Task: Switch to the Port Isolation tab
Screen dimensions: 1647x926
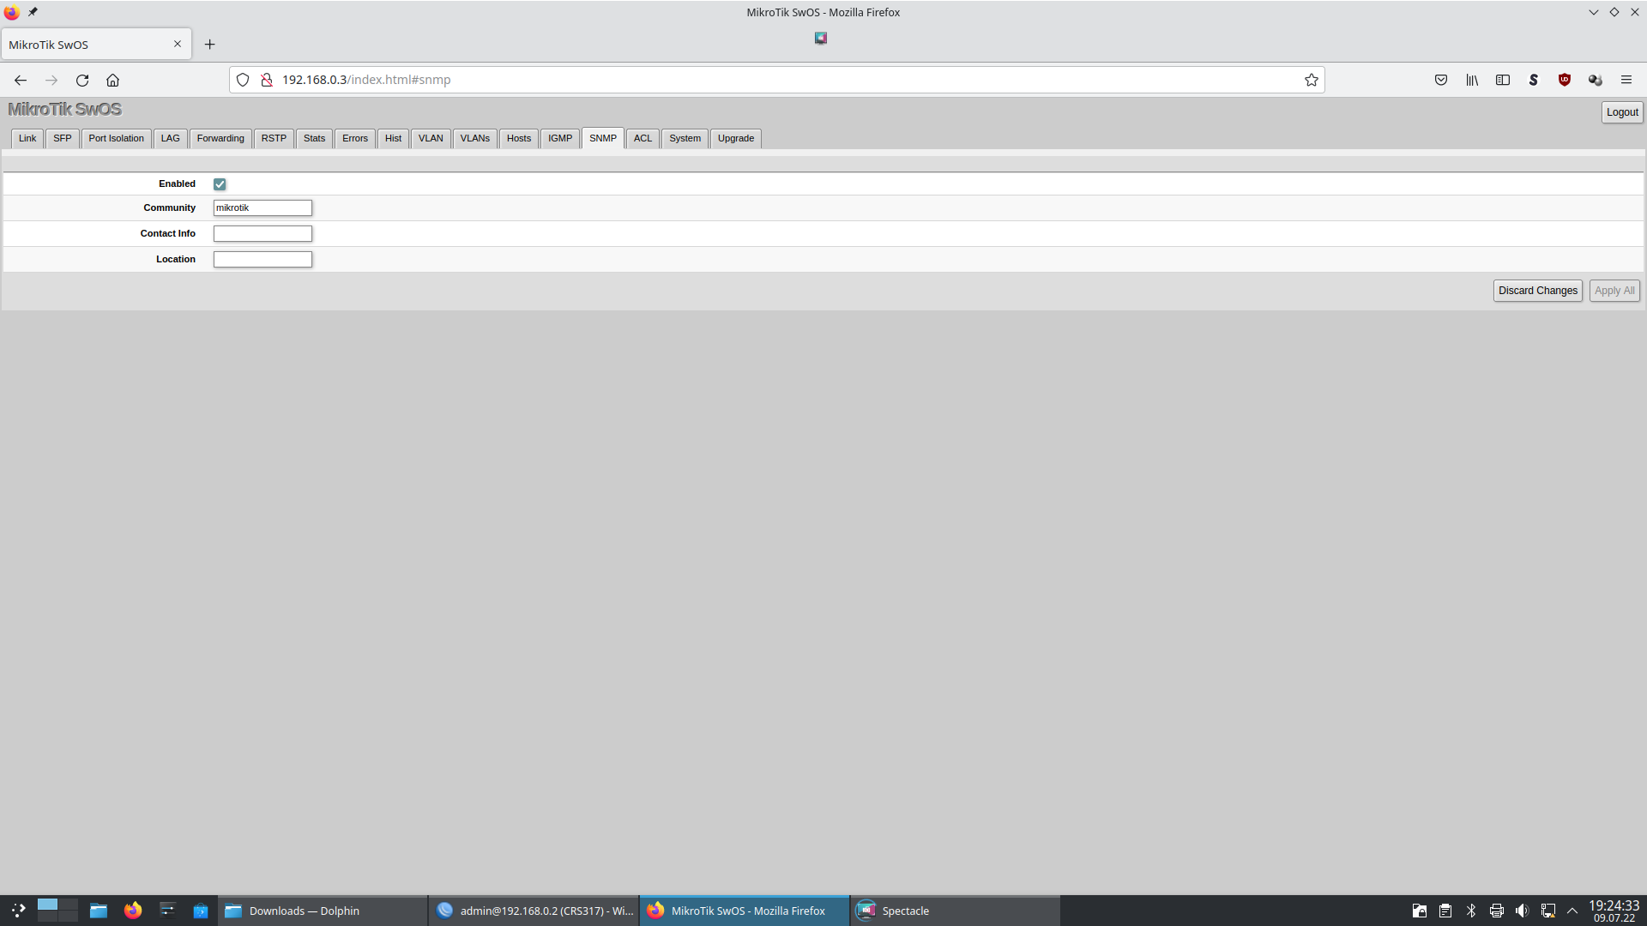Action: pyautogui.click(x=116, y=138)
